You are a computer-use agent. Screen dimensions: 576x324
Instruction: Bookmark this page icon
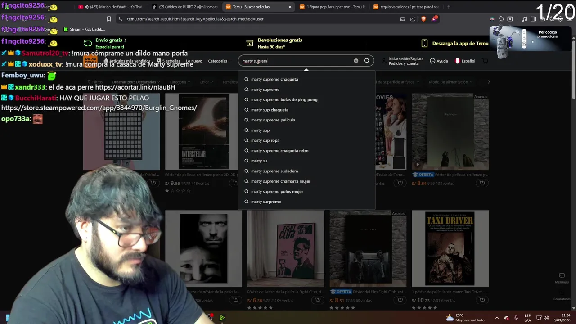(108, 19)
